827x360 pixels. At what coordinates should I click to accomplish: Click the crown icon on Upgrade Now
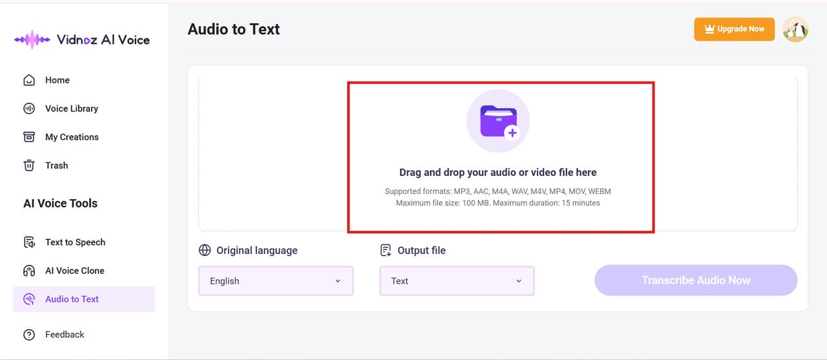[709, 29]
